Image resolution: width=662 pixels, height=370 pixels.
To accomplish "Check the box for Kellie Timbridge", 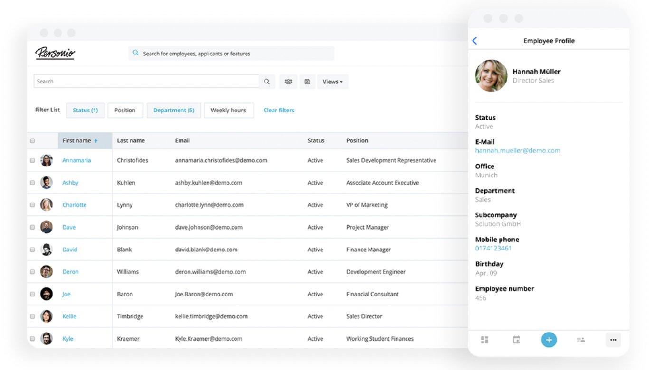I will point(32,317).
